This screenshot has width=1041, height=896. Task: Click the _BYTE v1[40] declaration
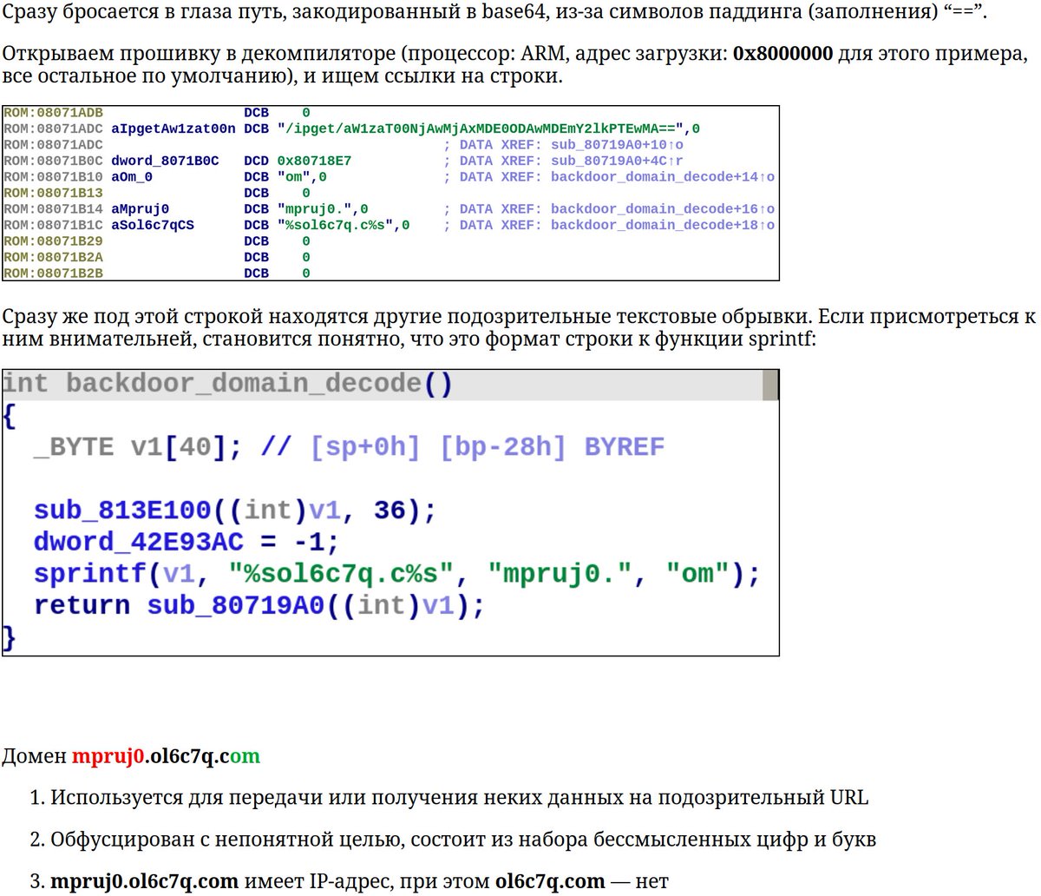click(x=138, y=447)
